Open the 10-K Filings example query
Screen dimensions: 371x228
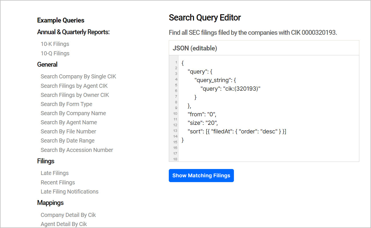pyautogui.click(x=55, y=44)
